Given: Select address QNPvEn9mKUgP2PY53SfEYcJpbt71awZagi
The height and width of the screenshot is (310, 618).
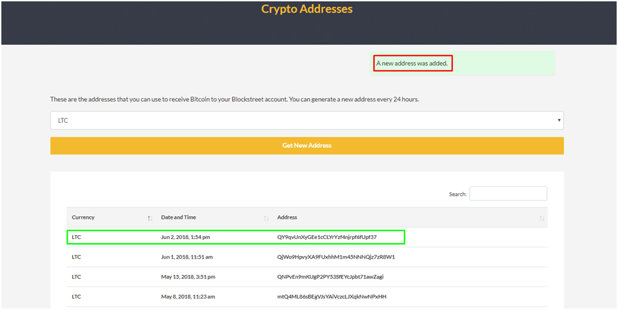Looking at the screenshot, I should [330, 276].
